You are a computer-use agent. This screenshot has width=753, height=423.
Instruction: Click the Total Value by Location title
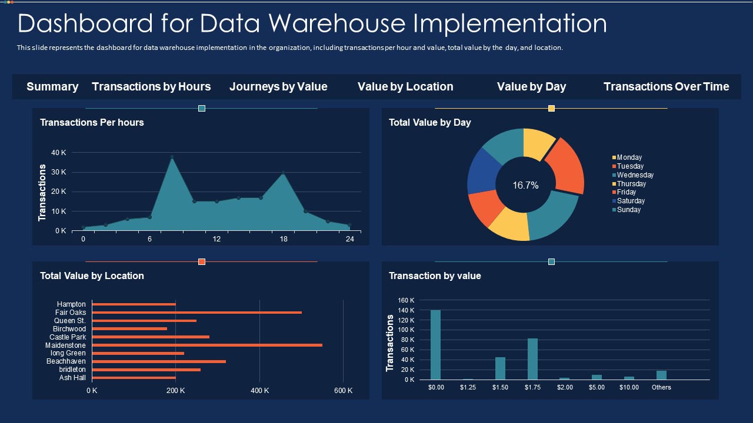click(x=92, y=276)
